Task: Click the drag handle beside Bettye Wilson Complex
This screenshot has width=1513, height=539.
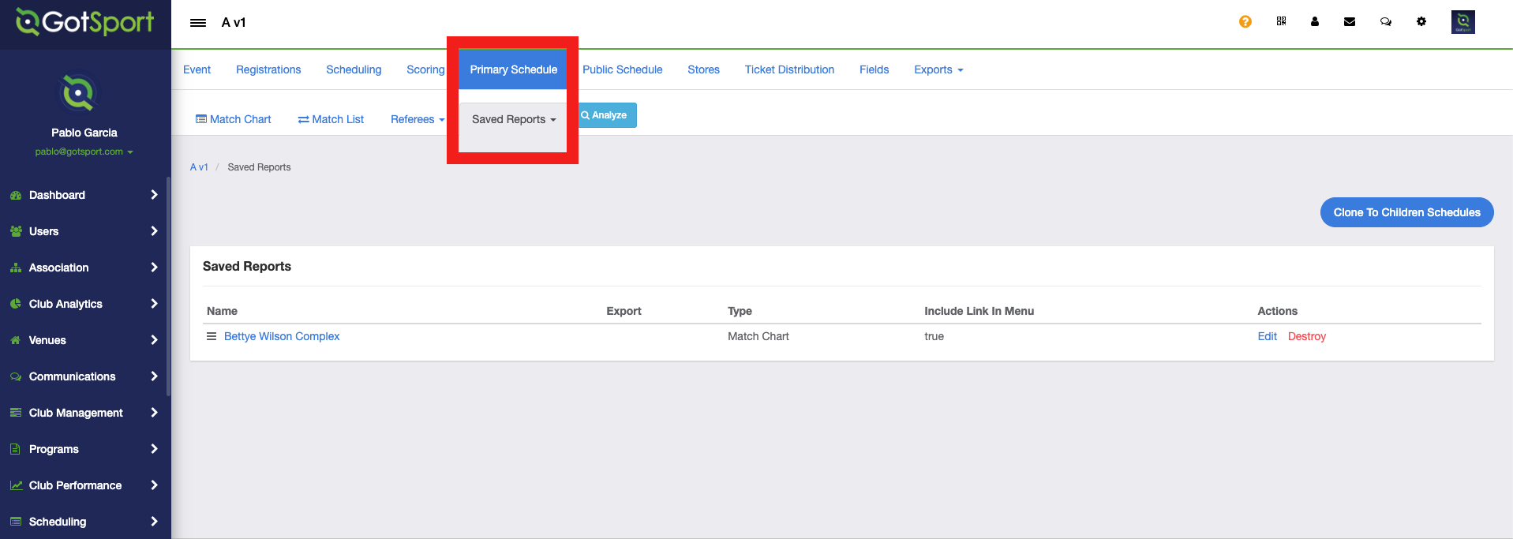Action: pos(212,336)
